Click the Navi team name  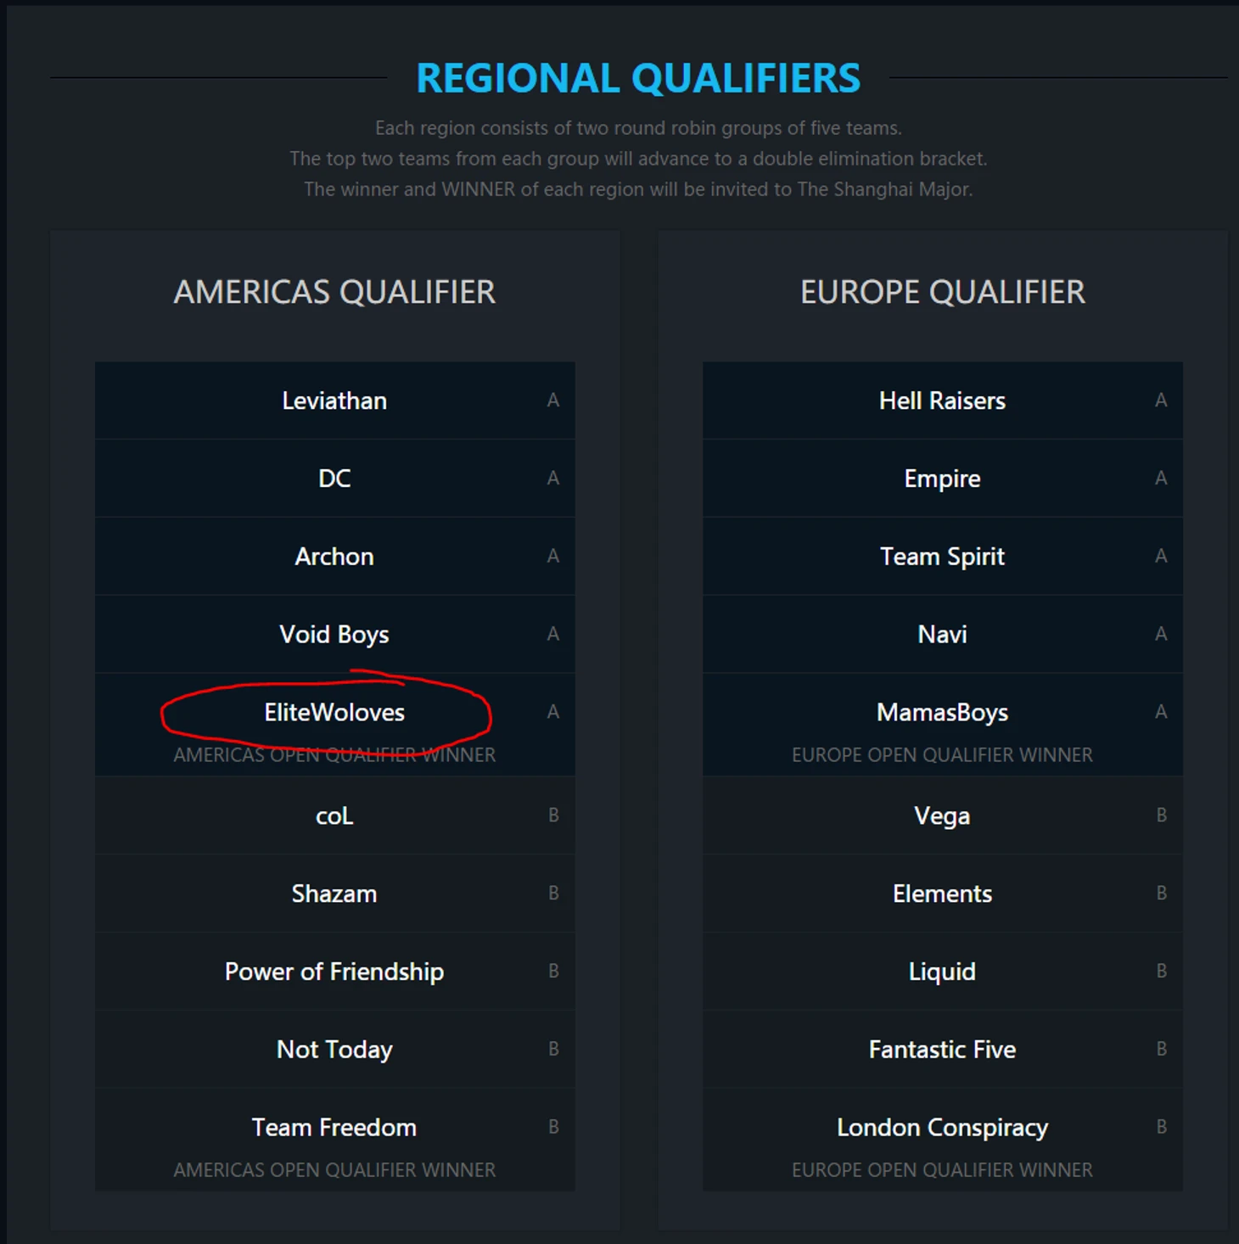pyautogui.click(x=942, y=635)
